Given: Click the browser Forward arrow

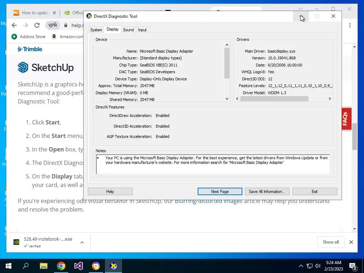Looking at the screenshot, I should tap(26, 25).
